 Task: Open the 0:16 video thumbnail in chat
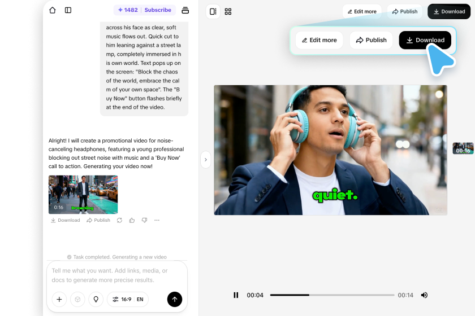pyautogui.click(x=83, y=195)
